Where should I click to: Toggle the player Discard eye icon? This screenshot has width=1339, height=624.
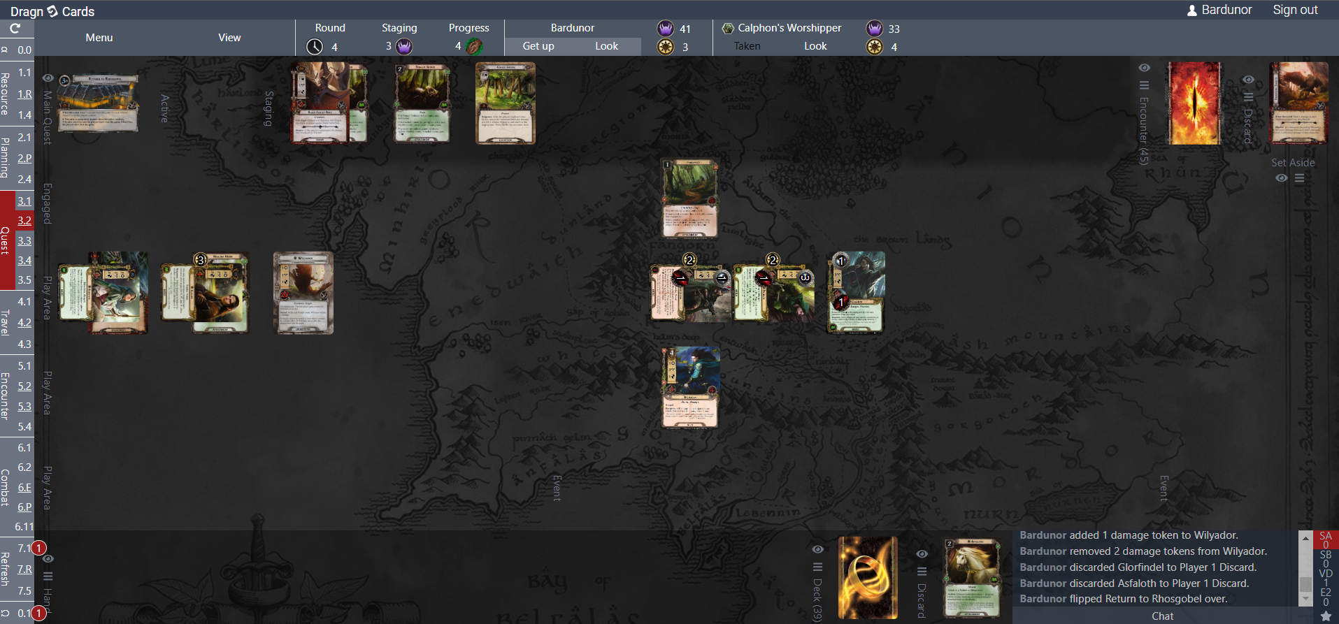click(922, 553)
